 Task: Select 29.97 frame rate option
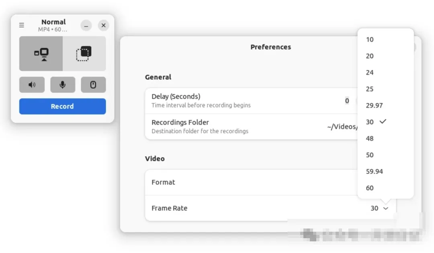point(374,106)
